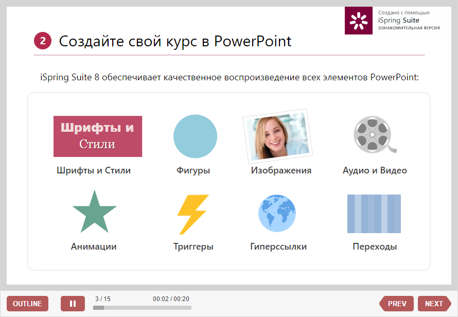
Task: Click the yellow lightning bolt Триггеры icon
Action: (x=193, y=214)
